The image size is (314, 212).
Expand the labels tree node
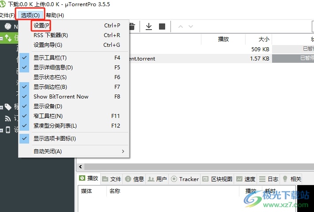(1, 107)
